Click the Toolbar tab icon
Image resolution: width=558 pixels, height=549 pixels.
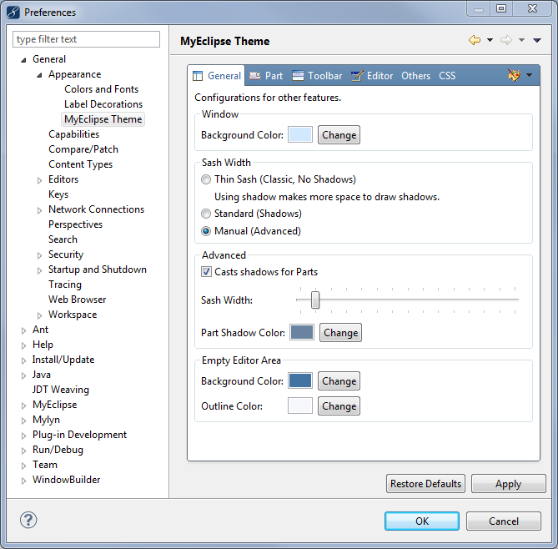[x=298, y=76]
